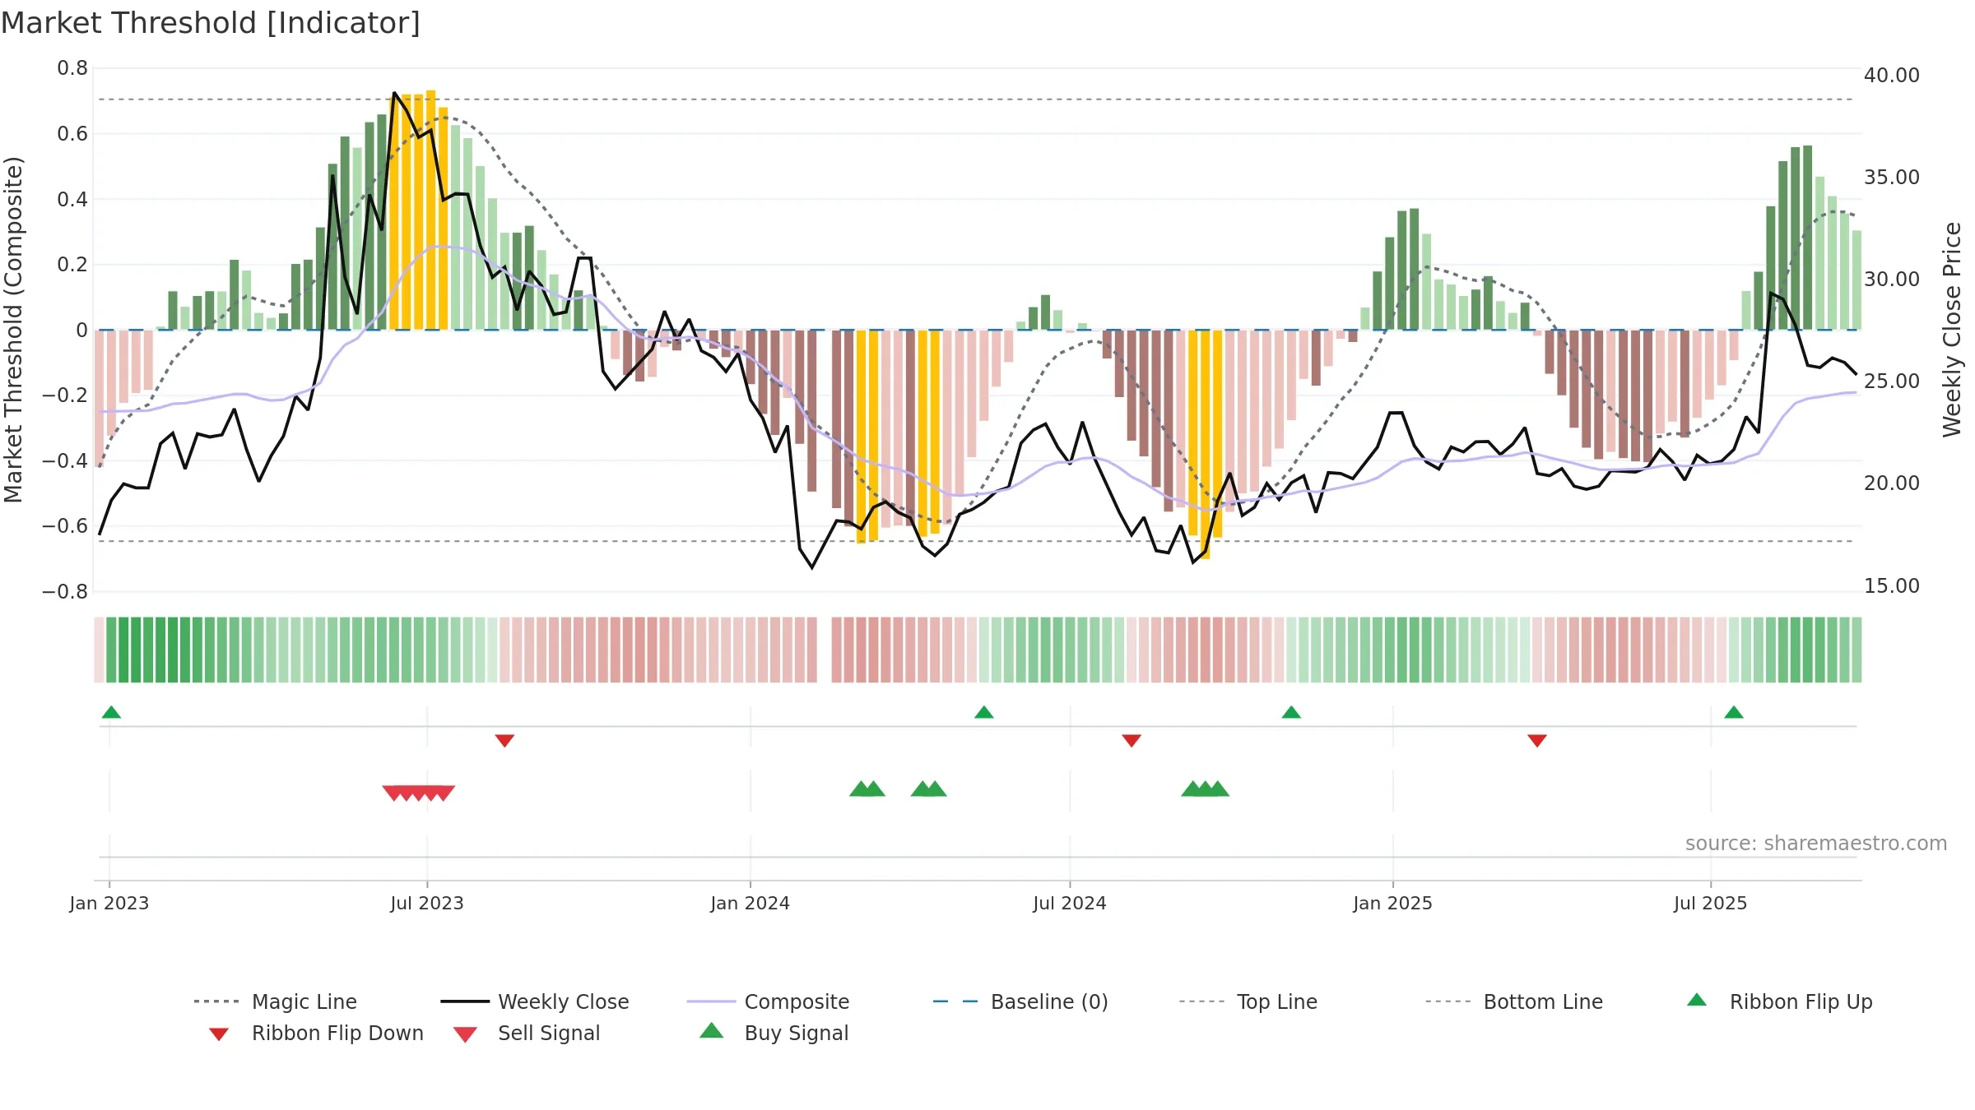Image resolution: width=1975 pixels, height=1110 pixels.
Task: Click the 20.00 price axis label
Action: tap(1892, 483)
